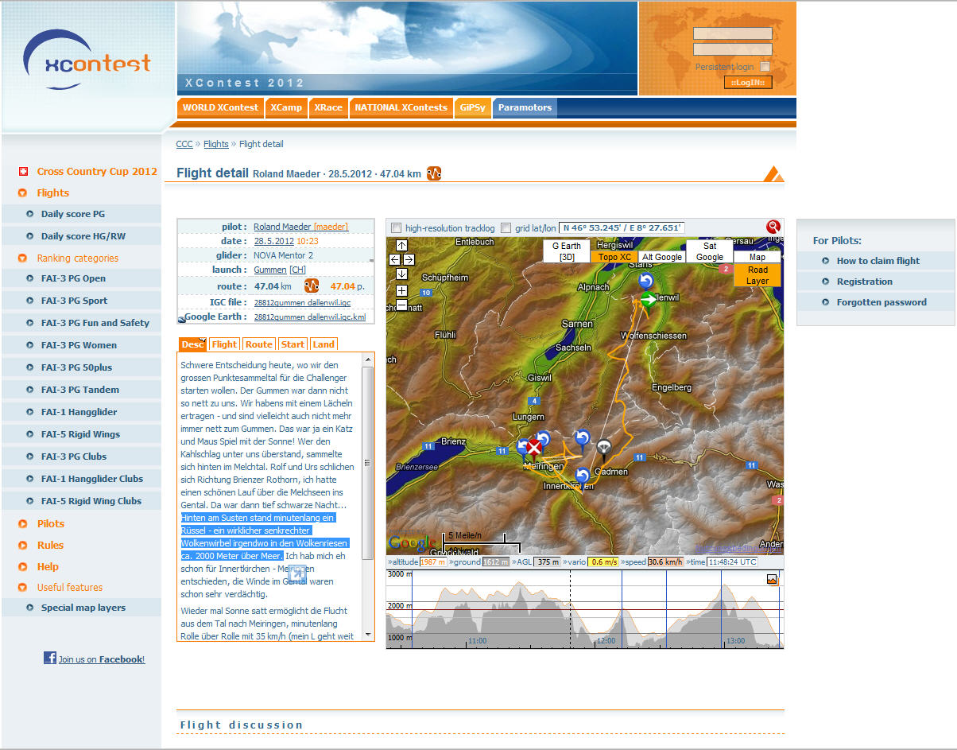The image size is (957, 750).
Task: Check the Persistent login box
Action: 765,67
